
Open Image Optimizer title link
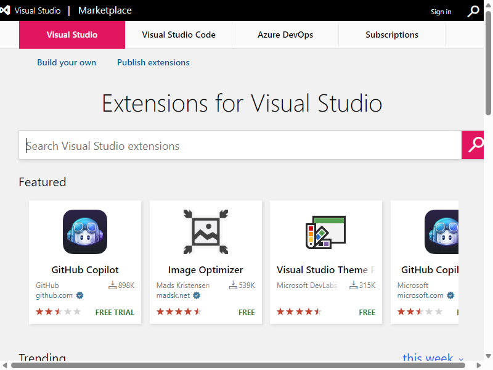[x=206, y=269]
